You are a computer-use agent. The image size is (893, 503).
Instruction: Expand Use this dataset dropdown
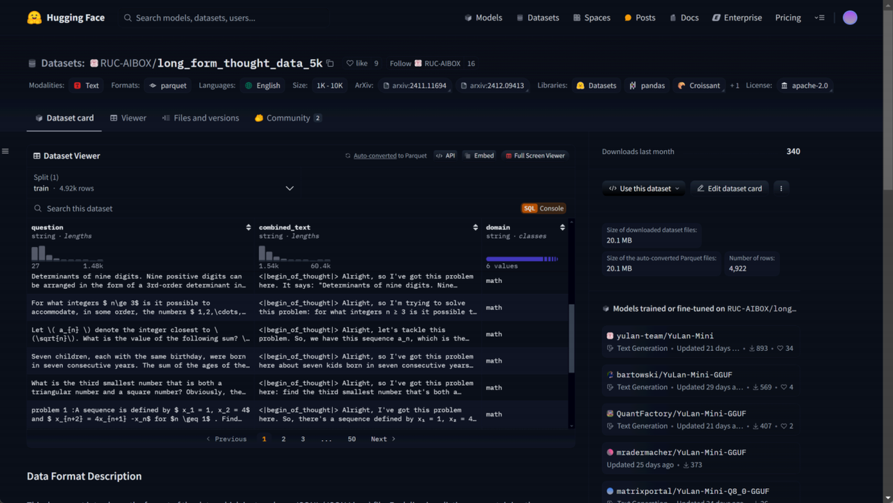(x=643, y=188)
